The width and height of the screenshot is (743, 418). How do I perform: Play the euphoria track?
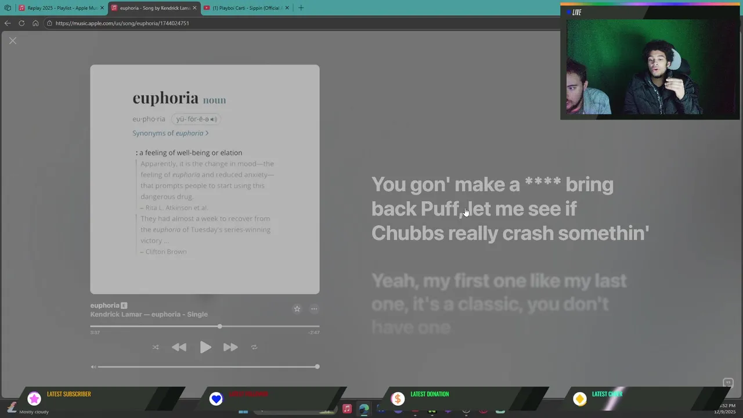point(205,347)
